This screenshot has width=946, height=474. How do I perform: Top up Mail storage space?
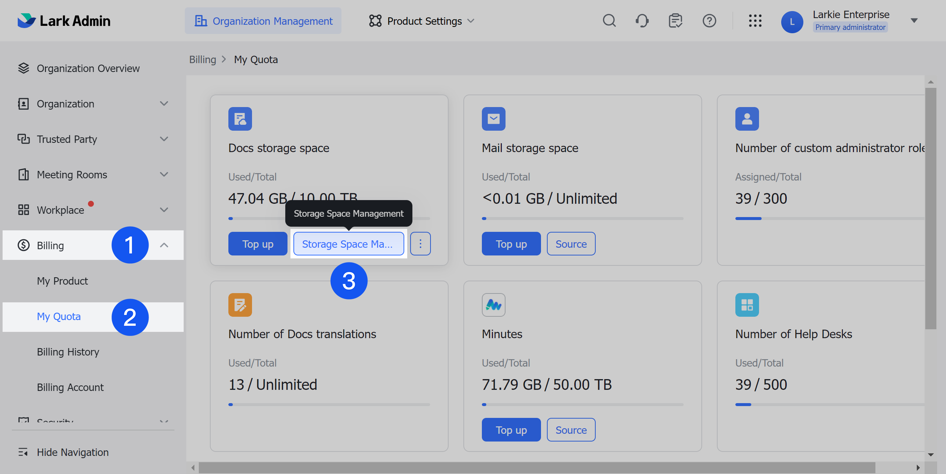[511, 244]
